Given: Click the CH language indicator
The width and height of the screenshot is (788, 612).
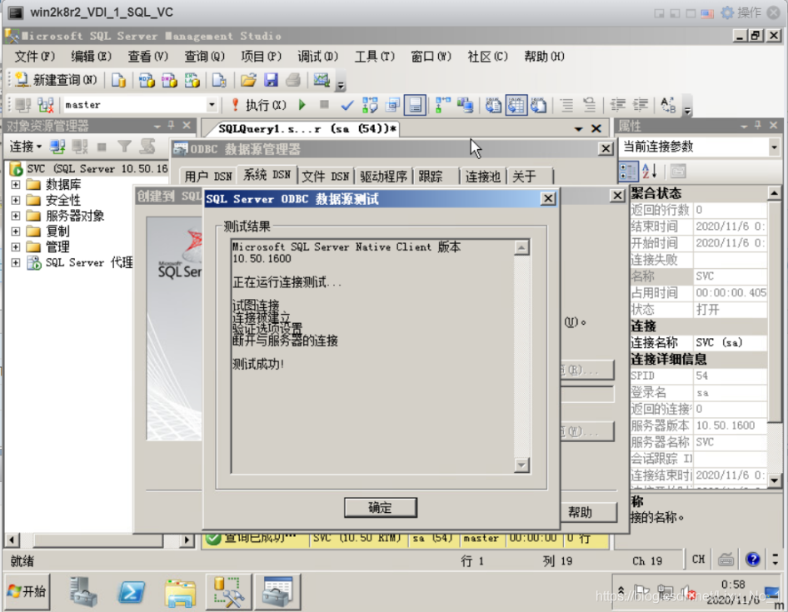Looking at the screenshot, I should 698,560.
